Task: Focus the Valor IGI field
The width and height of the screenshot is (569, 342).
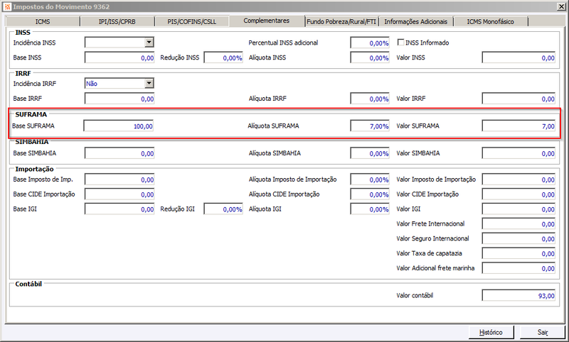Action: tap(519, 209)
